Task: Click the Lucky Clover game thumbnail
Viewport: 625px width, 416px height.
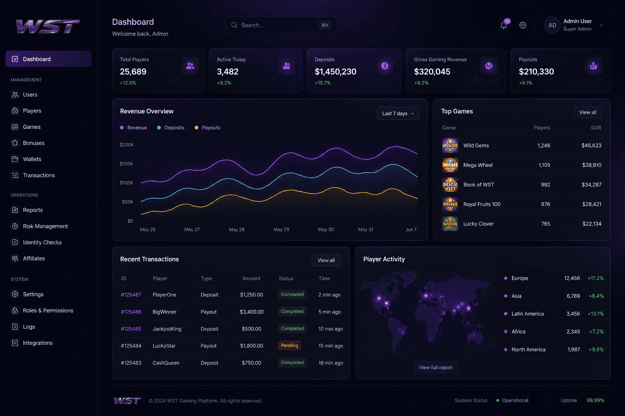Action: 450,224
